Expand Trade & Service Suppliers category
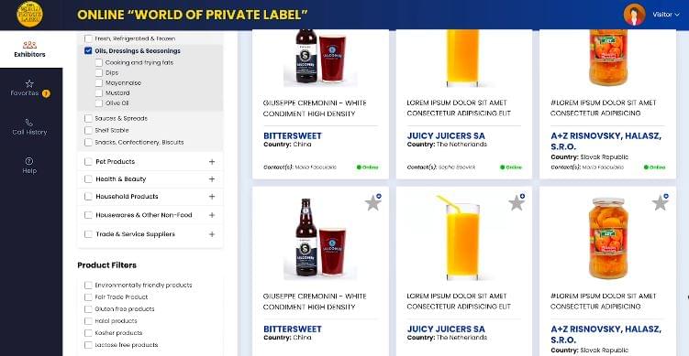This screenshot has height=356, width=689. coord(212,234)
